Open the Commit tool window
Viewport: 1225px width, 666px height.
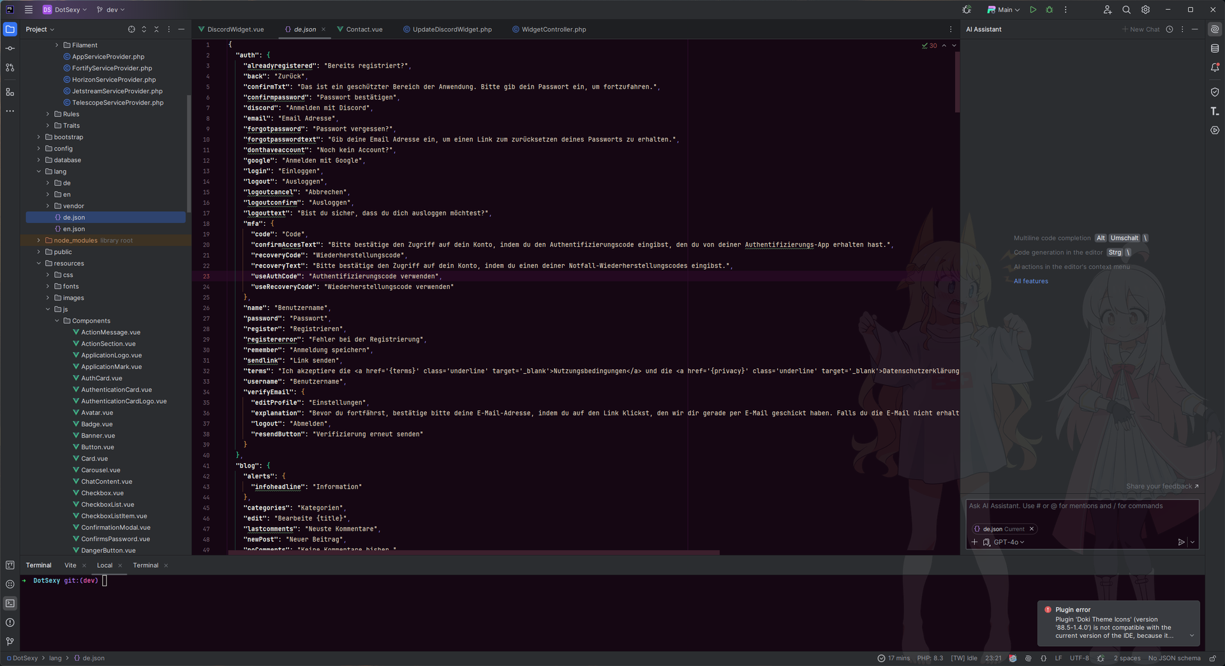[10, 48]
